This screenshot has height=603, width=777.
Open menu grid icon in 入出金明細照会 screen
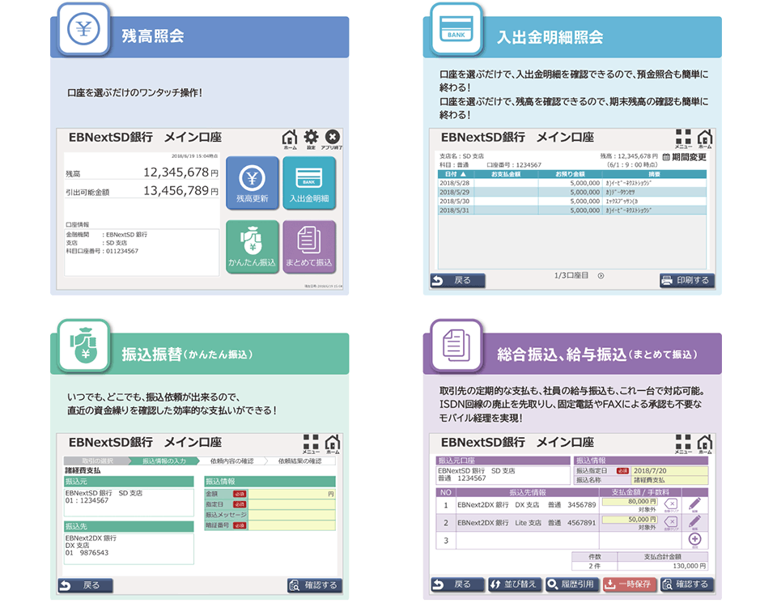(683, 137)
